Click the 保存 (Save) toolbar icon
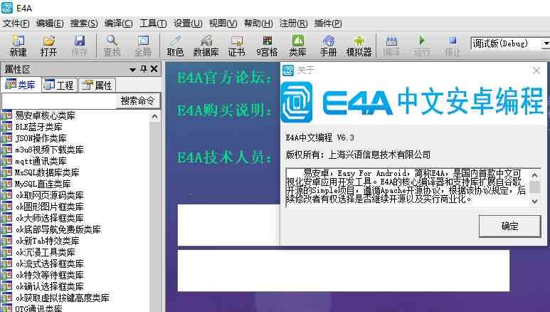 click(x=79, y=46)
